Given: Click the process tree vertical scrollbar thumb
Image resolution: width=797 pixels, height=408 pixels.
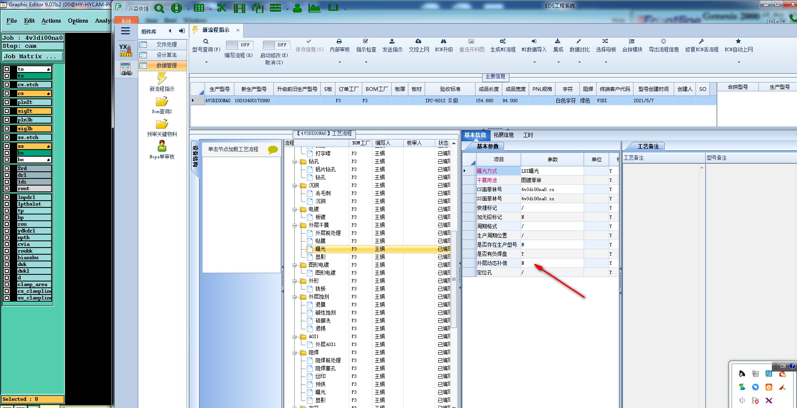Looking at the screenshot, I should [454, 279].
